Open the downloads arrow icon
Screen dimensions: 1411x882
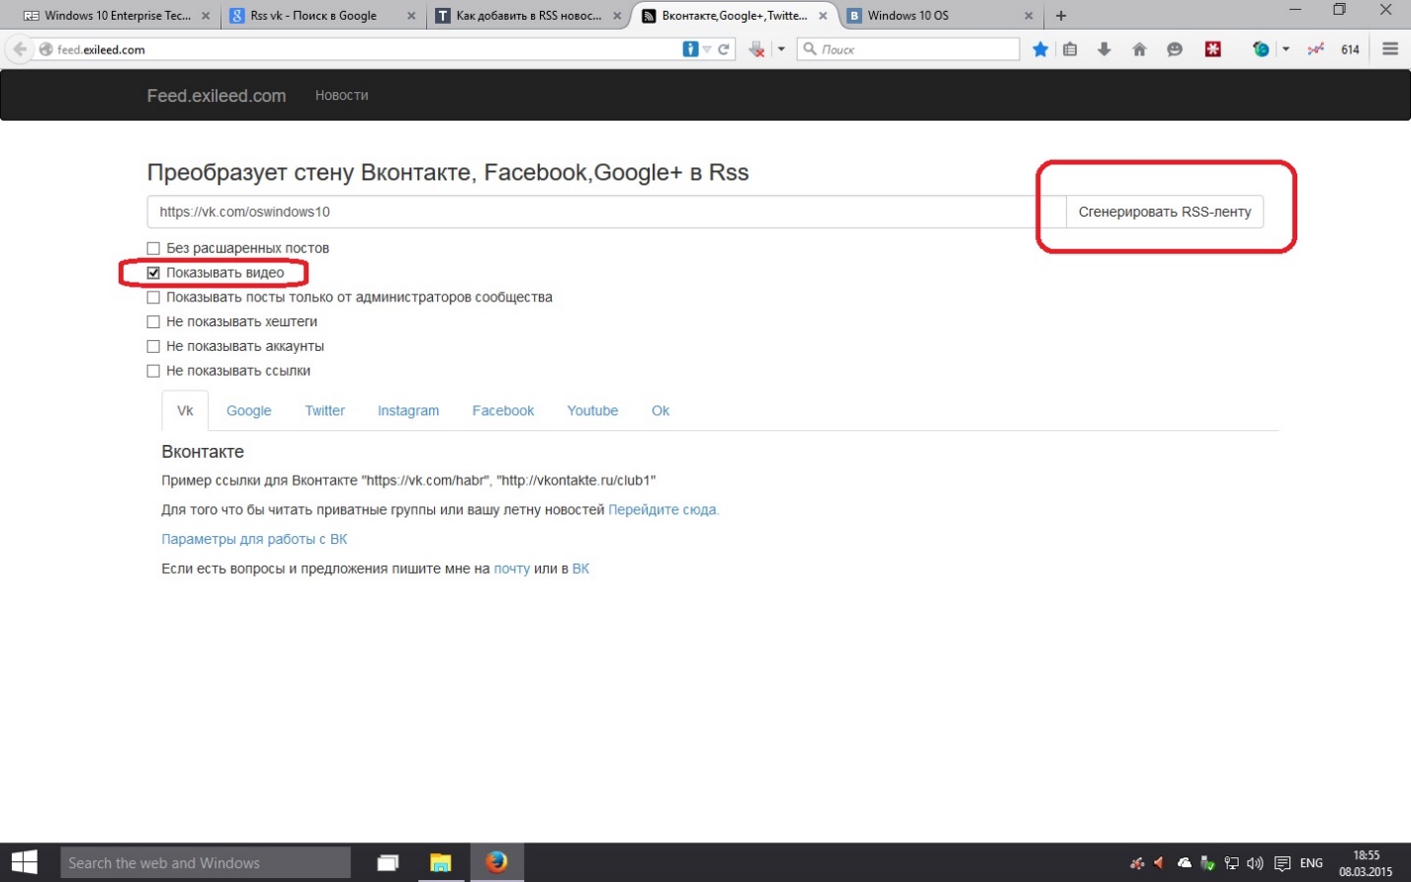pyautogui.click(x=1104, y=48)
